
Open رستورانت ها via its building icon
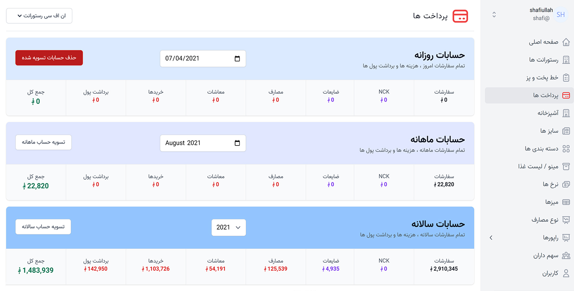(x=566, y=60)
